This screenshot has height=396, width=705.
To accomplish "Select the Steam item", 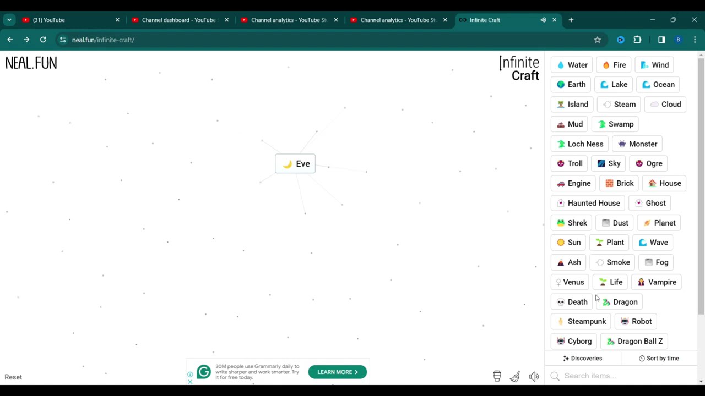I will click(x=619, y=105).
